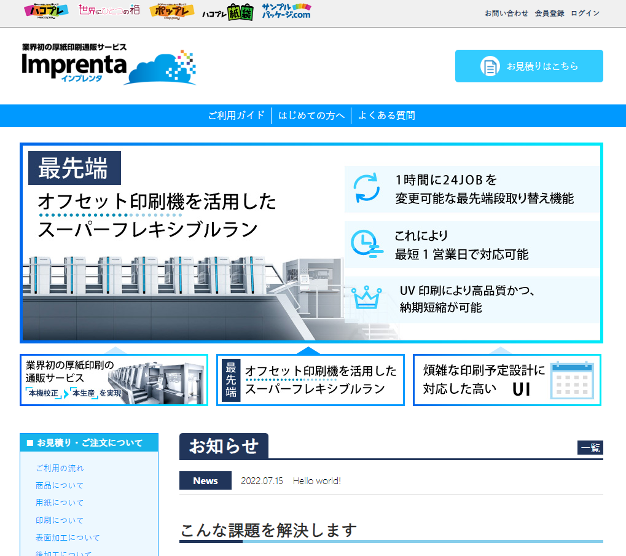Select the スーパーフレキシブルラン slide thumbnail

pos(310,380)
